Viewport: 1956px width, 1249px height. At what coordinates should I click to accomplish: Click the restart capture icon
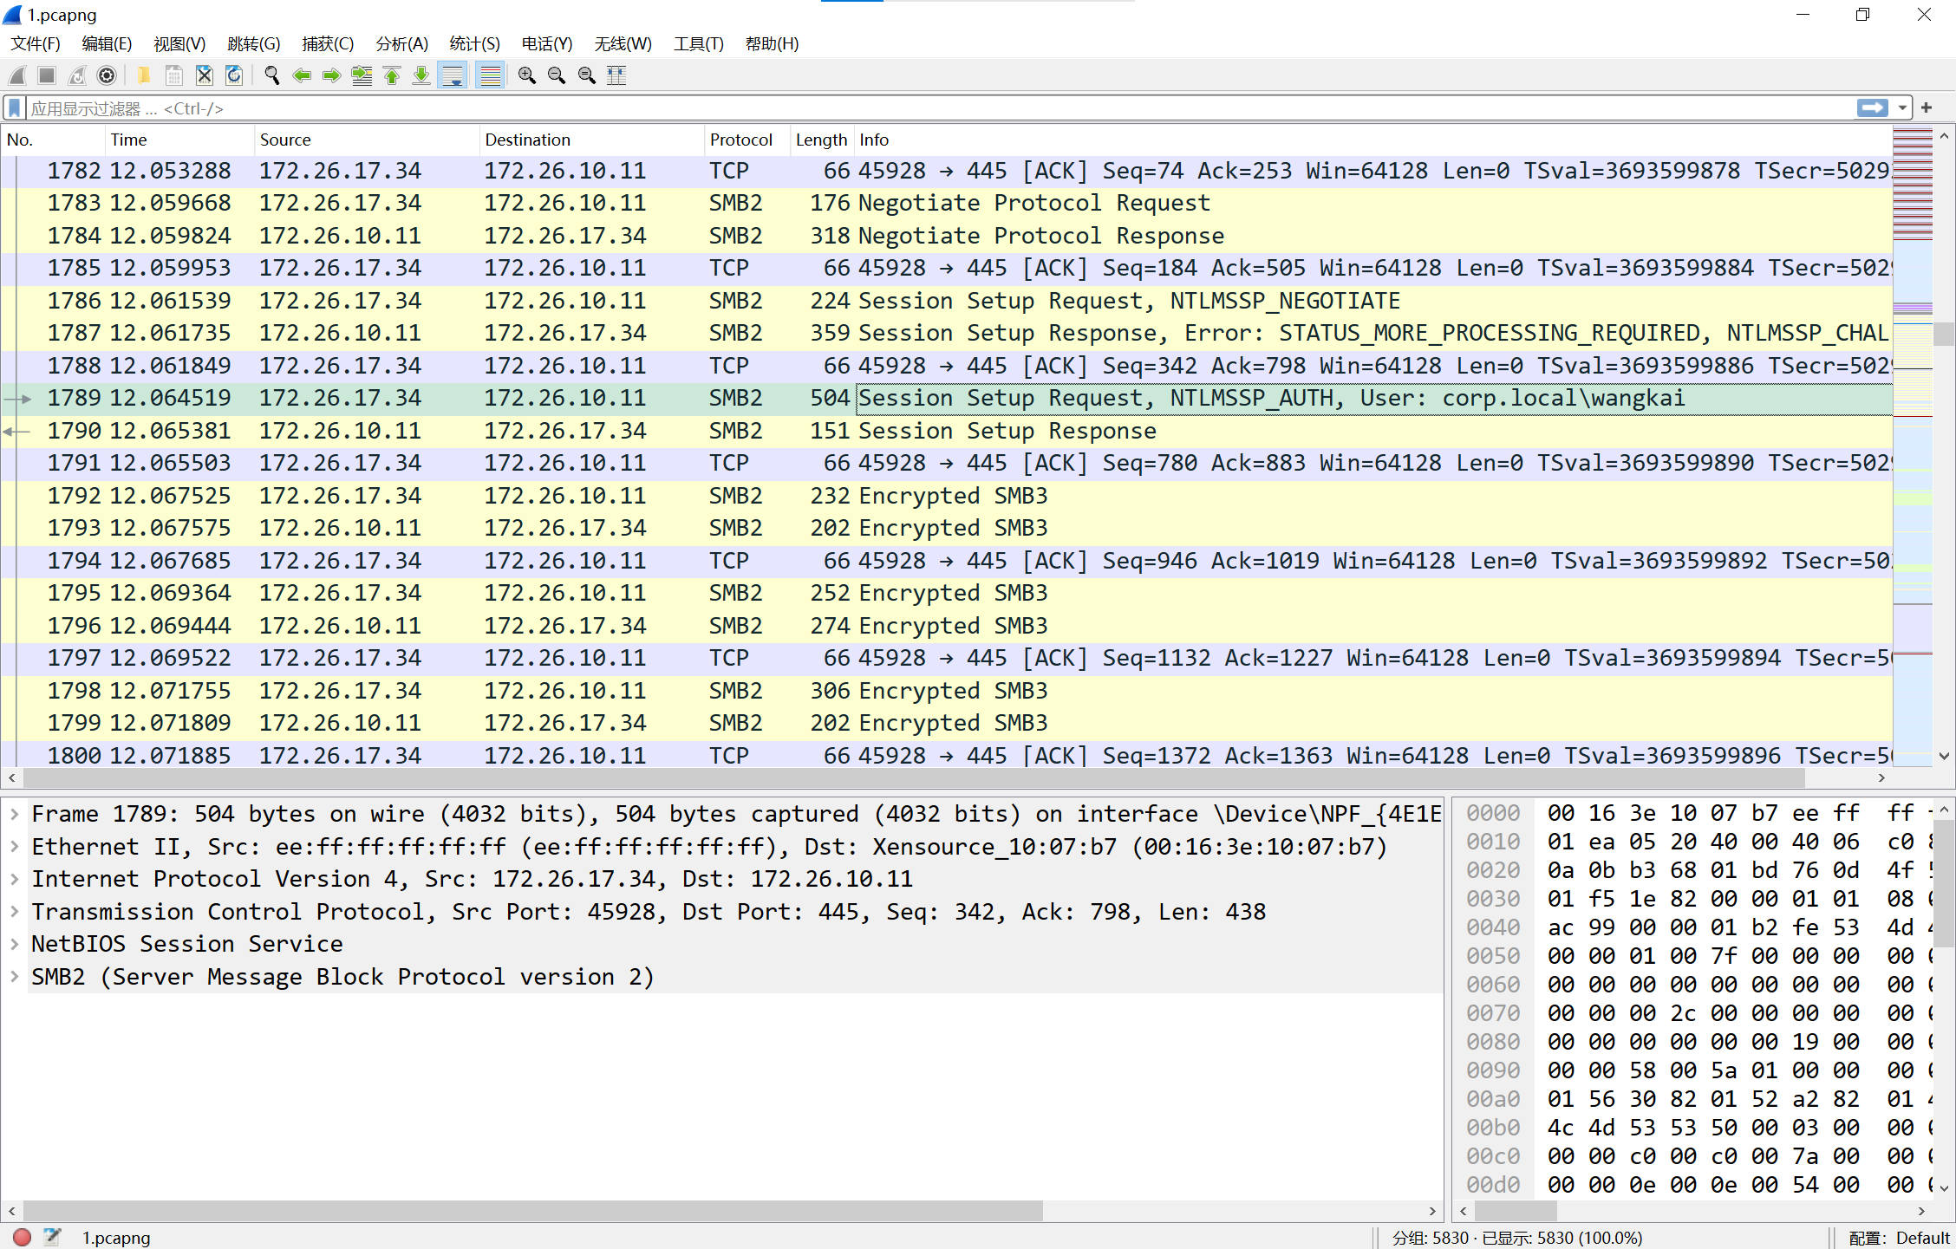(x=77, y=75)
